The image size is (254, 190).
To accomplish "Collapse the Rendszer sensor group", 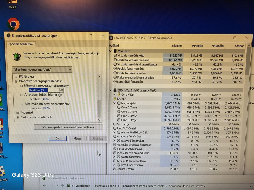I will [x=110, y=51].
